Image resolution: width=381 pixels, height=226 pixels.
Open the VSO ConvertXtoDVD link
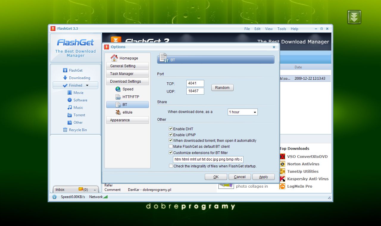(307, 156)
